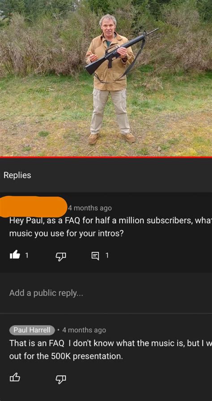
Task: Click the red video progress bar
Action: [106, 157]
